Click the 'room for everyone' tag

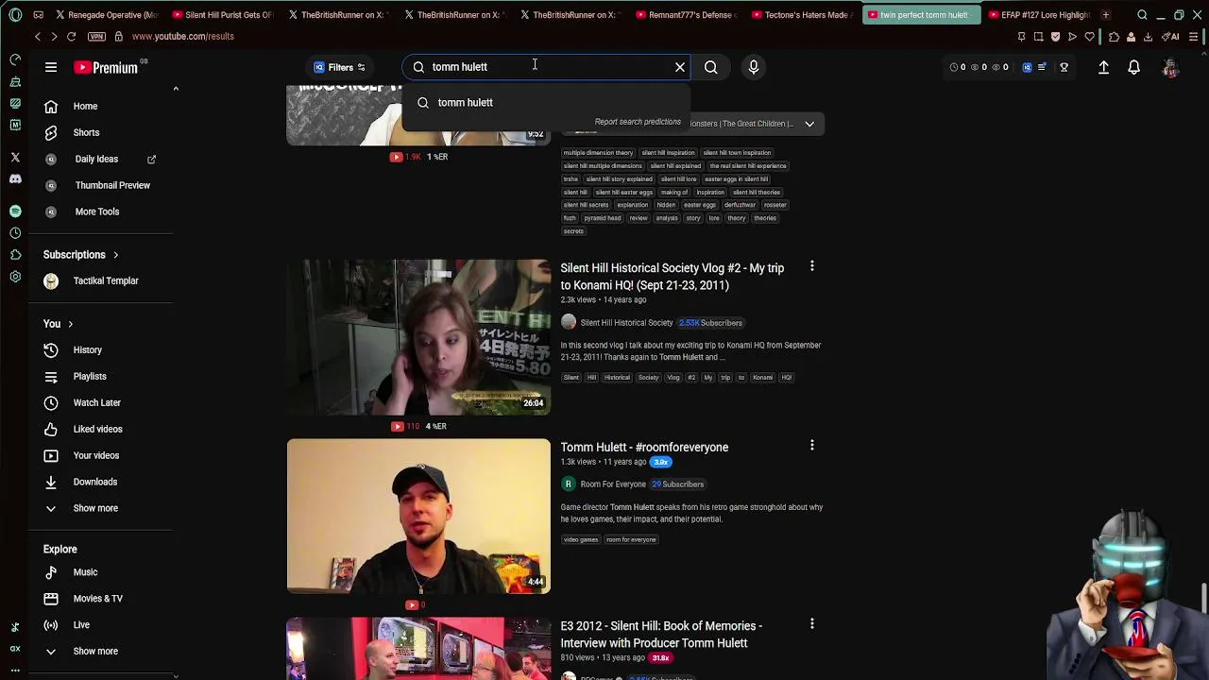[631, 539]
